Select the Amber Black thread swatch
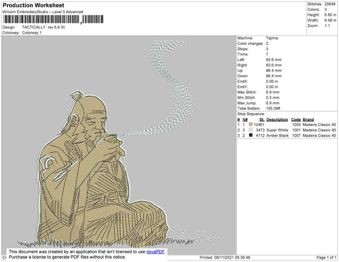This screenshot has height=262, width=339. pyautogui.click(x=250, y=135)
